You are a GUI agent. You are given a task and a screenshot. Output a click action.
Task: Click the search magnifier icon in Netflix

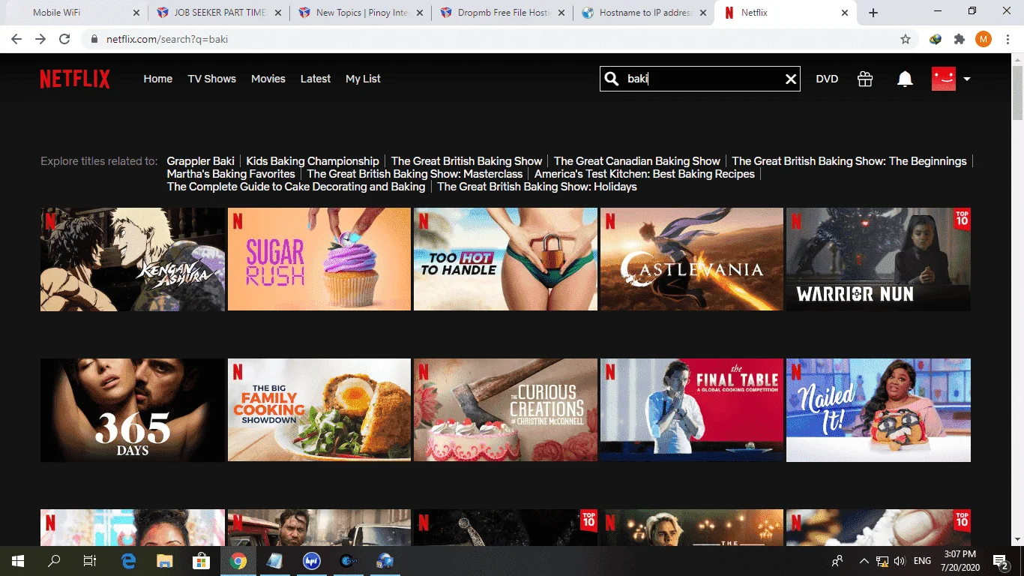click(x=612, y=79)
